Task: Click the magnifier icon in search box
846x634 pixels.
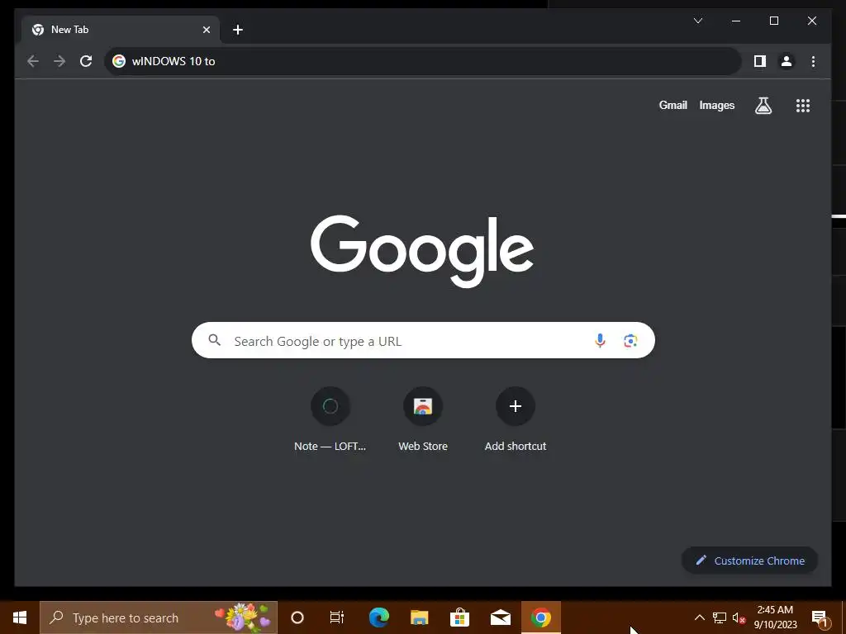Action: point(214,340)
